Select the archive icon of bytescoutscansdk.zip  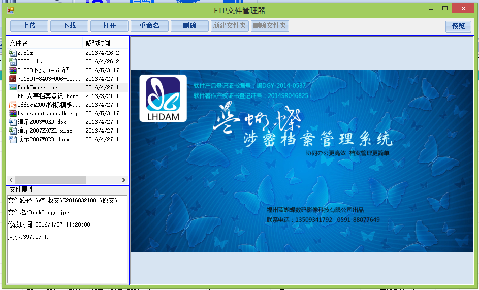(x=13, y=113)
